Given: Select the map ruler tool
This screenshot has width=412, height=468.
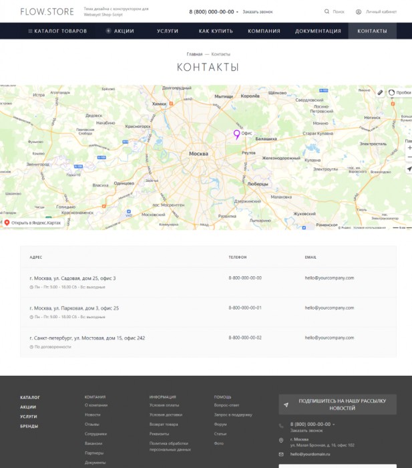Looking at the screenshot, I should click(x=380, y=92).
